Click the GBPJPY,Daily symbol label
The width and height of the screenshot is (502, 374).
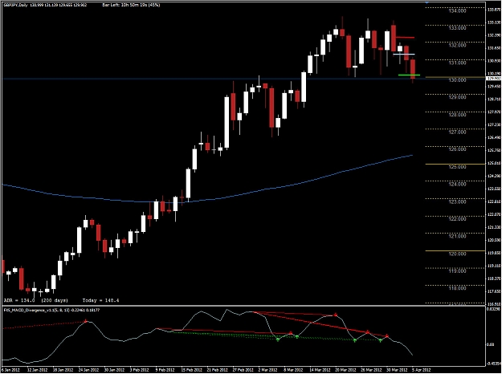click(x=16, y=5)
